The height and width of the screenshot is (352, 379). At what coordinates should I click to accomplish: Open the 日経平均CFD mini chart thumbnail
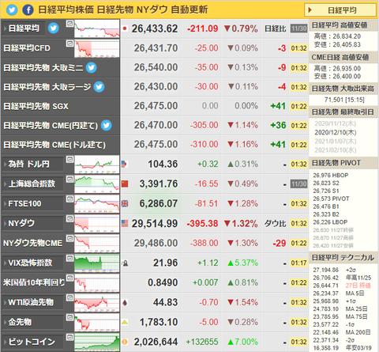(97, 48)
